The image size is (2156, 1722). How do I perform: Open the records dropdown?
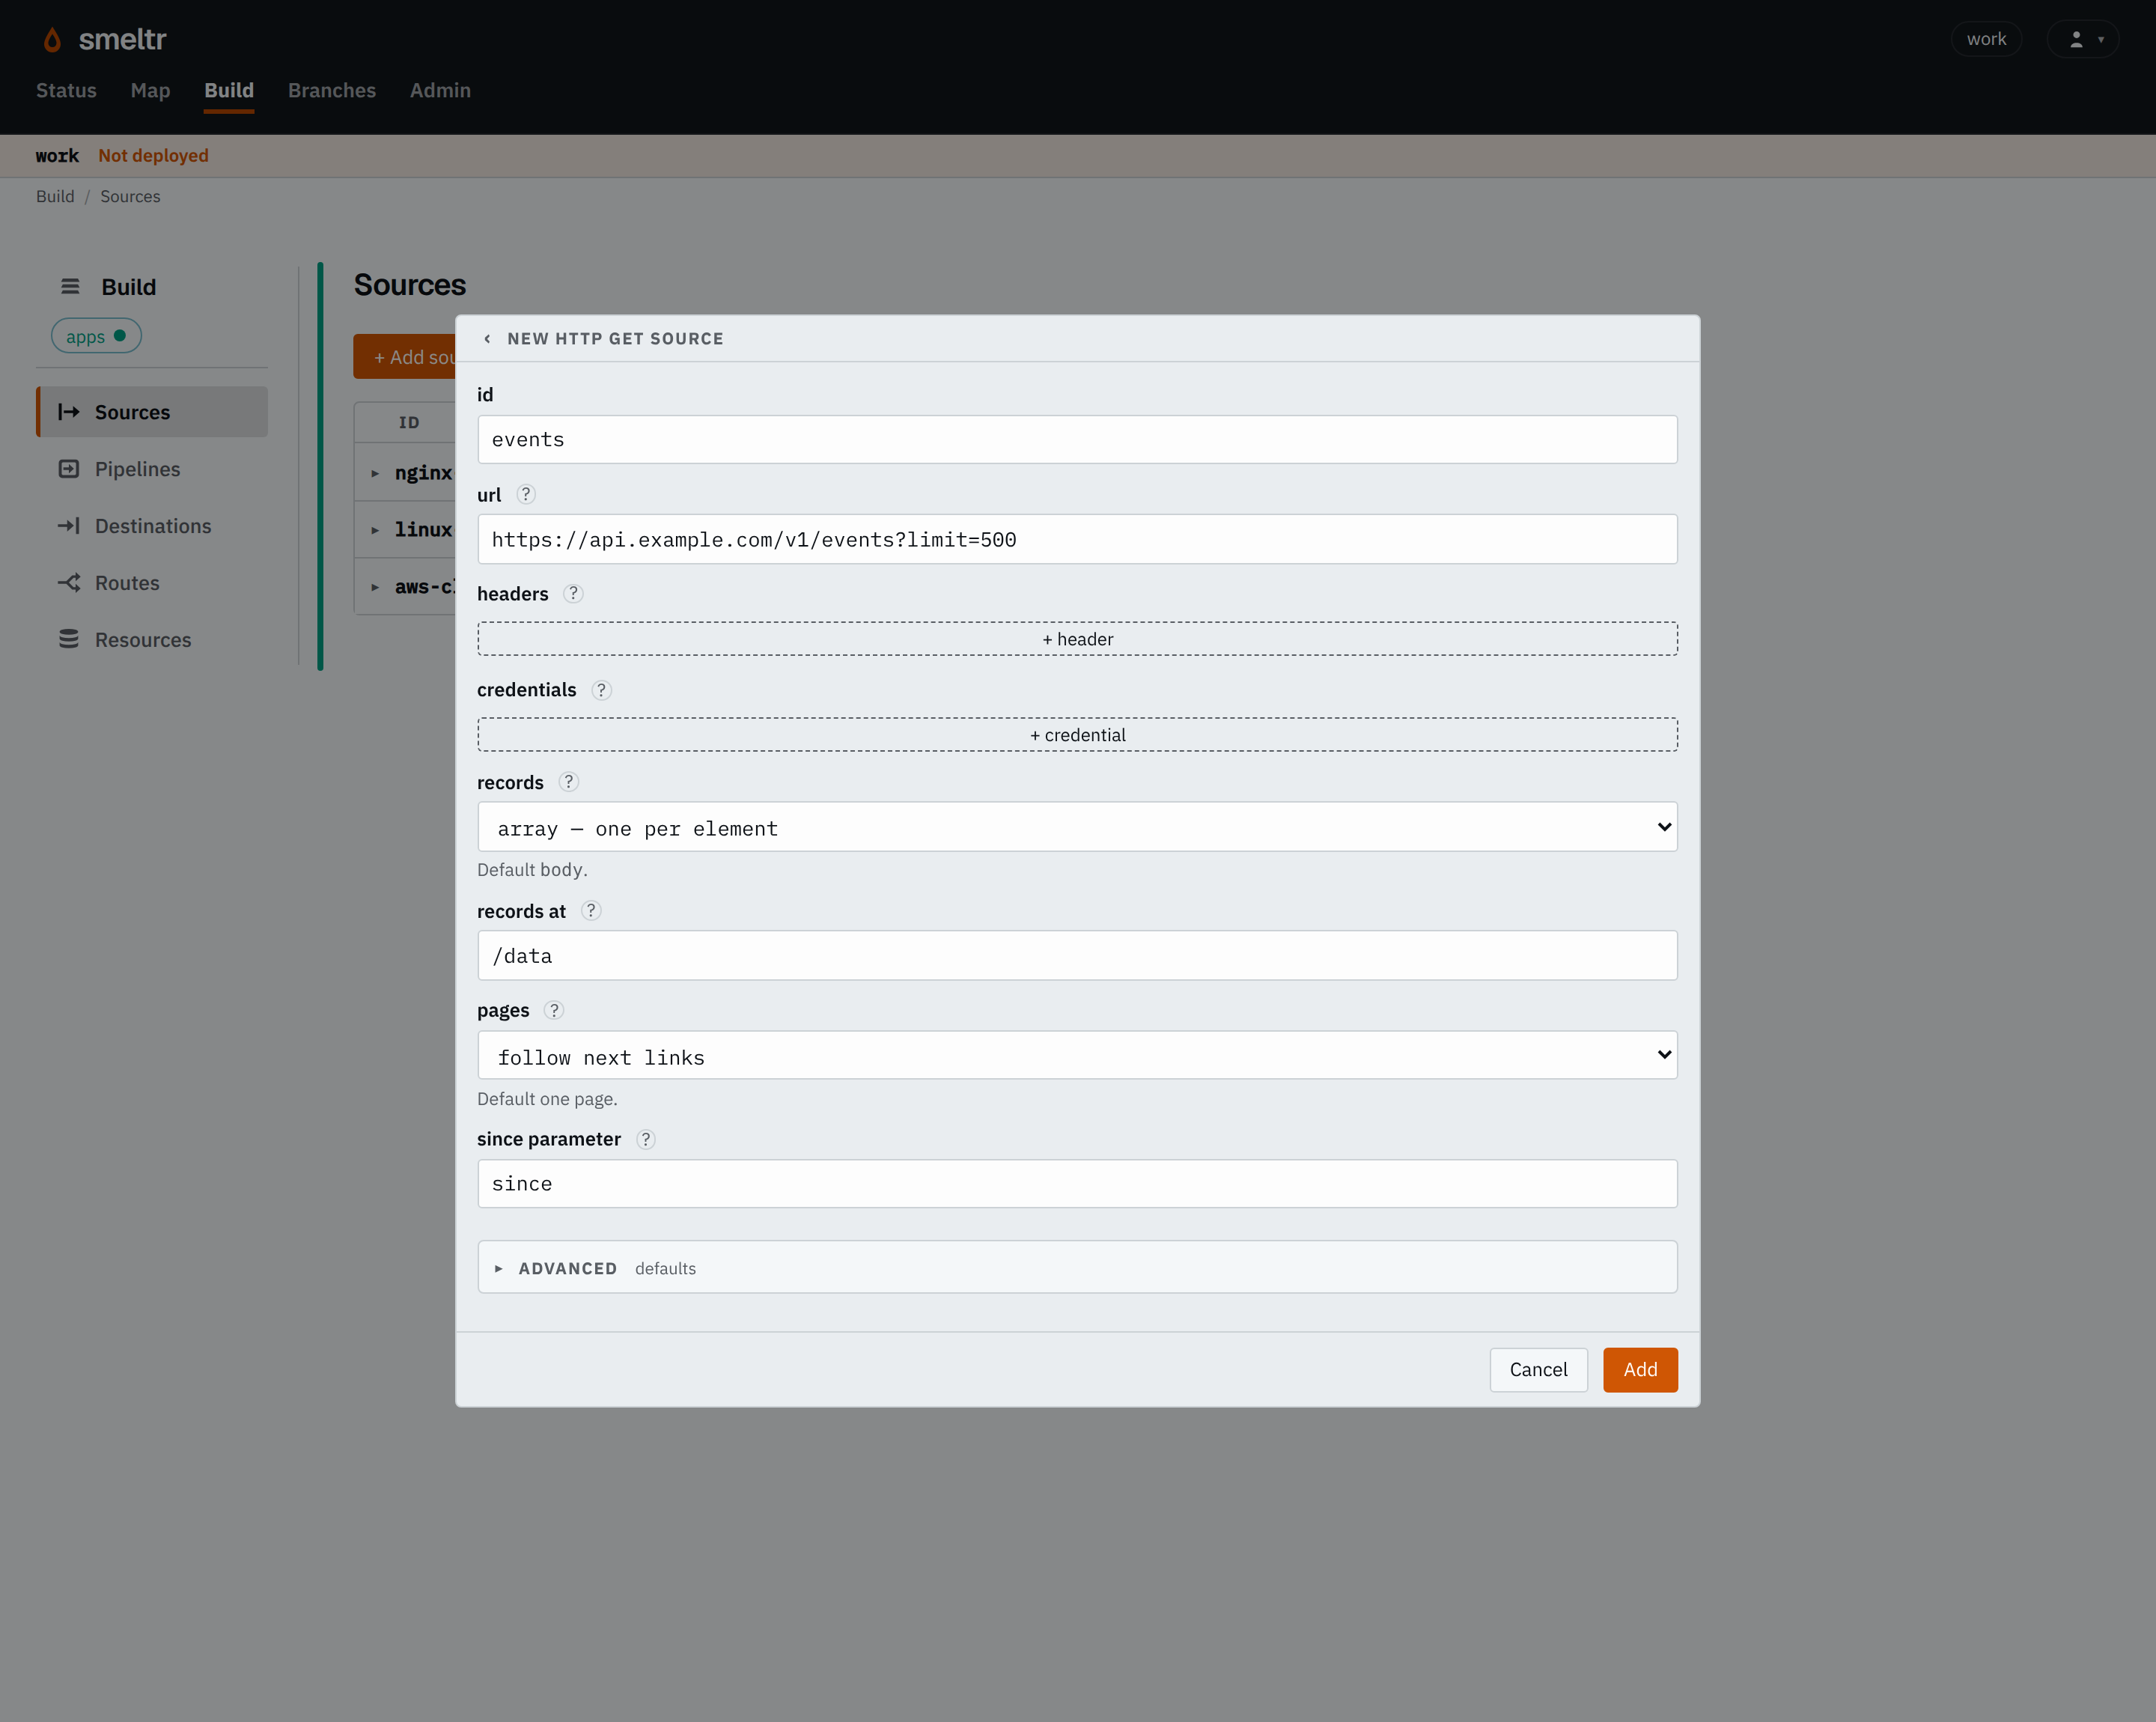point(1077,827)
